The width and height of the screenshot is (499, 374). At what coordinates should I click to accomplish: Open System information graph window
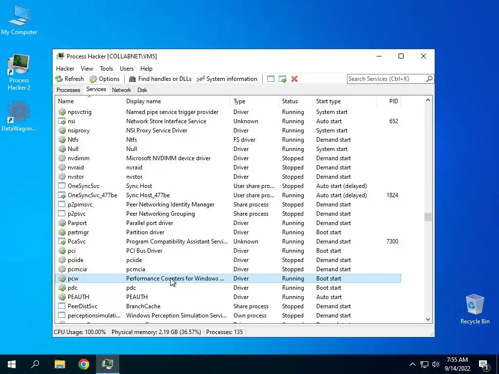pyautogui.click(x=227, y=79)
